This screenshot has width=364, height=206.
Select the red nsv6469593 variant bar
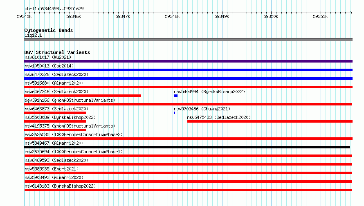click(x=188, y=164)
